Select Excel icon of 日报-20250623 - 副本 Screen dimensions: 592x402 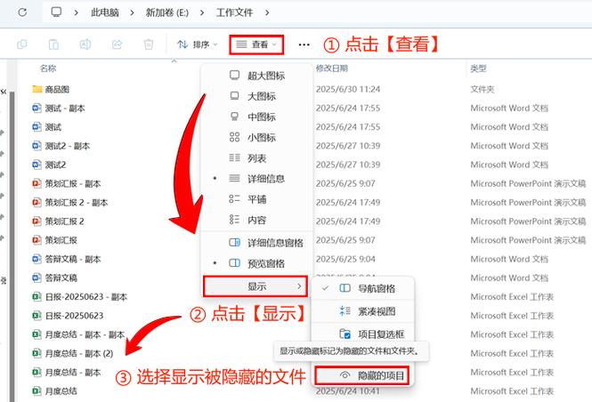tap(36, 297)
